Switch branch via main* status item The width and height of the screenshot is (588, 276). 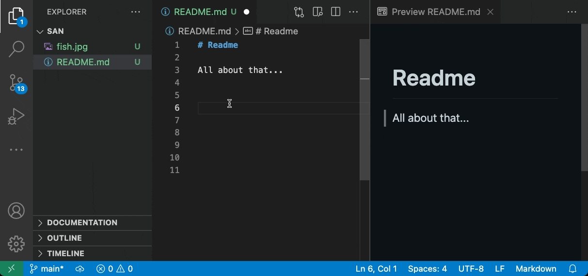pos(47,269)
